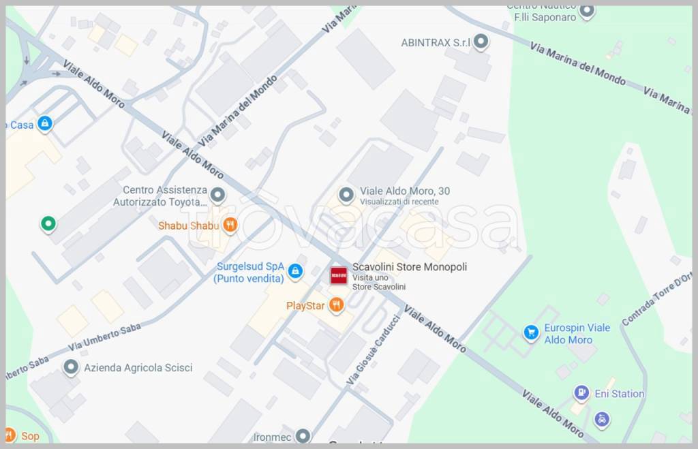
Task: Select the Surgelsud SpA shopping bag pin
Action: point(295,271)
